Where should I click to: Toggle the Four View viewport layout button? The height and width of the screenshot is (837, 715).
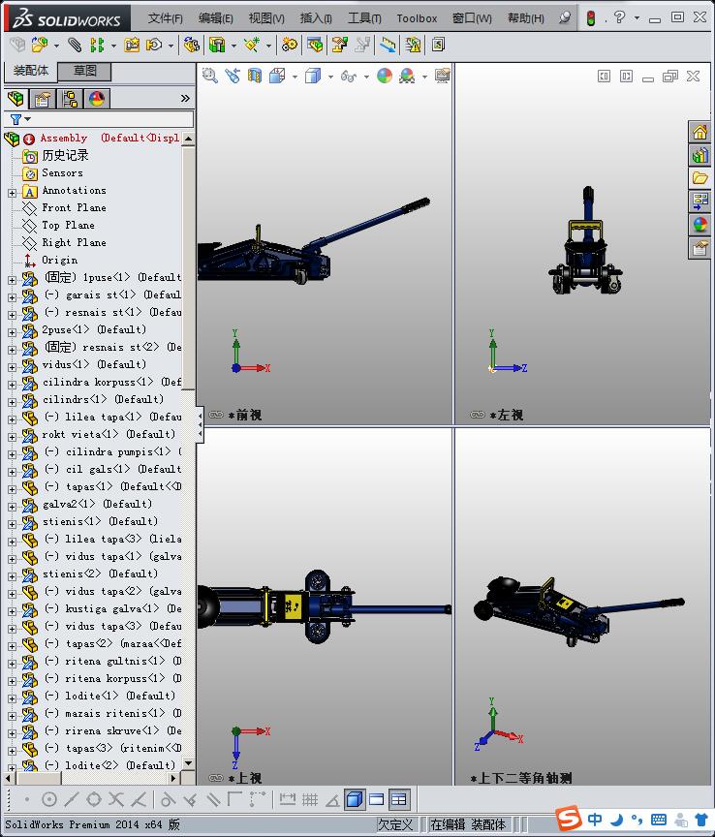tap(399, 799)
